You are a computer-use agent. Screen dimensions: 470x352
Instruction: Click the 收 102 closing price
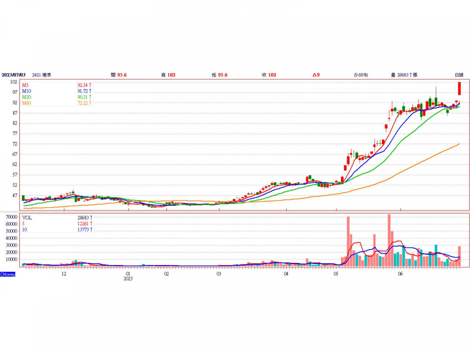pos(269,75)
